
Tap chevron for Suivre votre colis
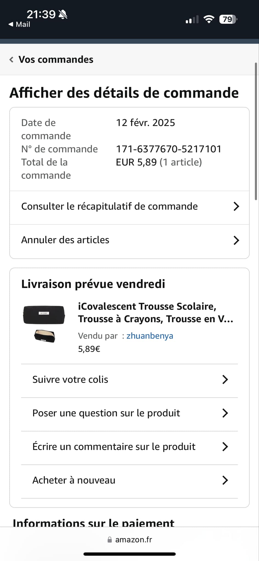tap(225, 380)
